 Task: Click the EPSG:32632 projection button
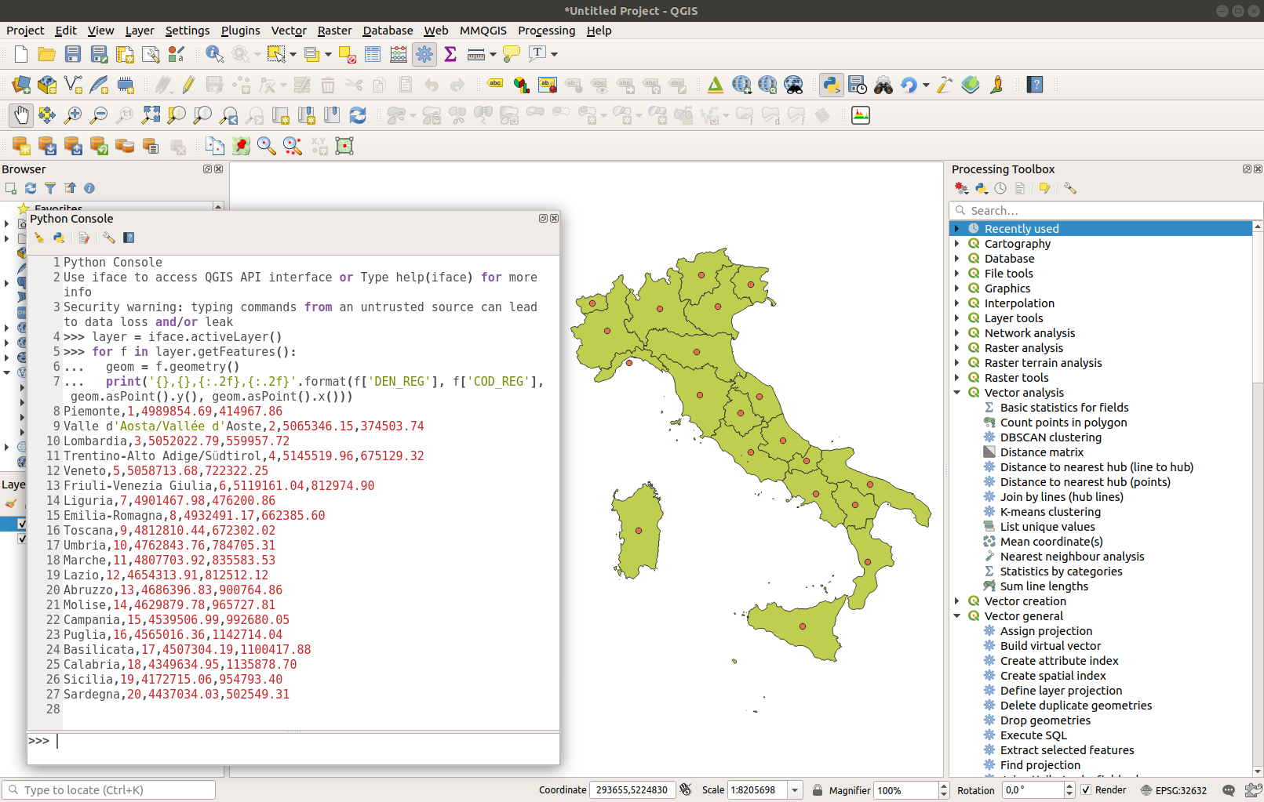coord(1174,790)
